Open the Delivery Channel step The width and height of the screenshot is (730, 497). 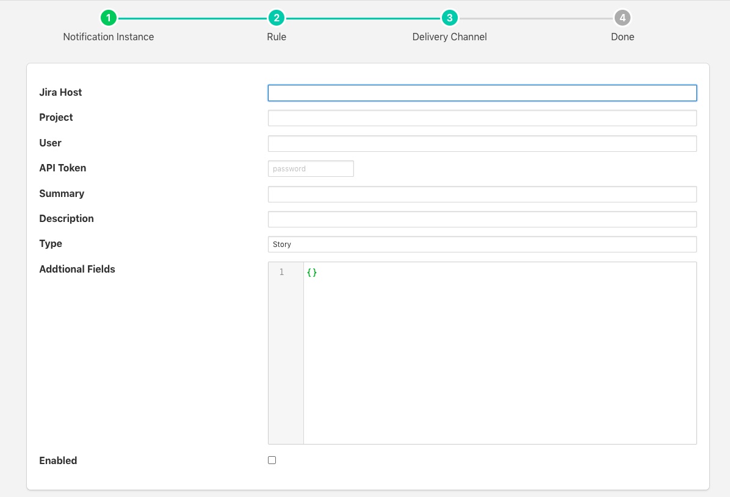pyautogui.click(x=449, y=37)
